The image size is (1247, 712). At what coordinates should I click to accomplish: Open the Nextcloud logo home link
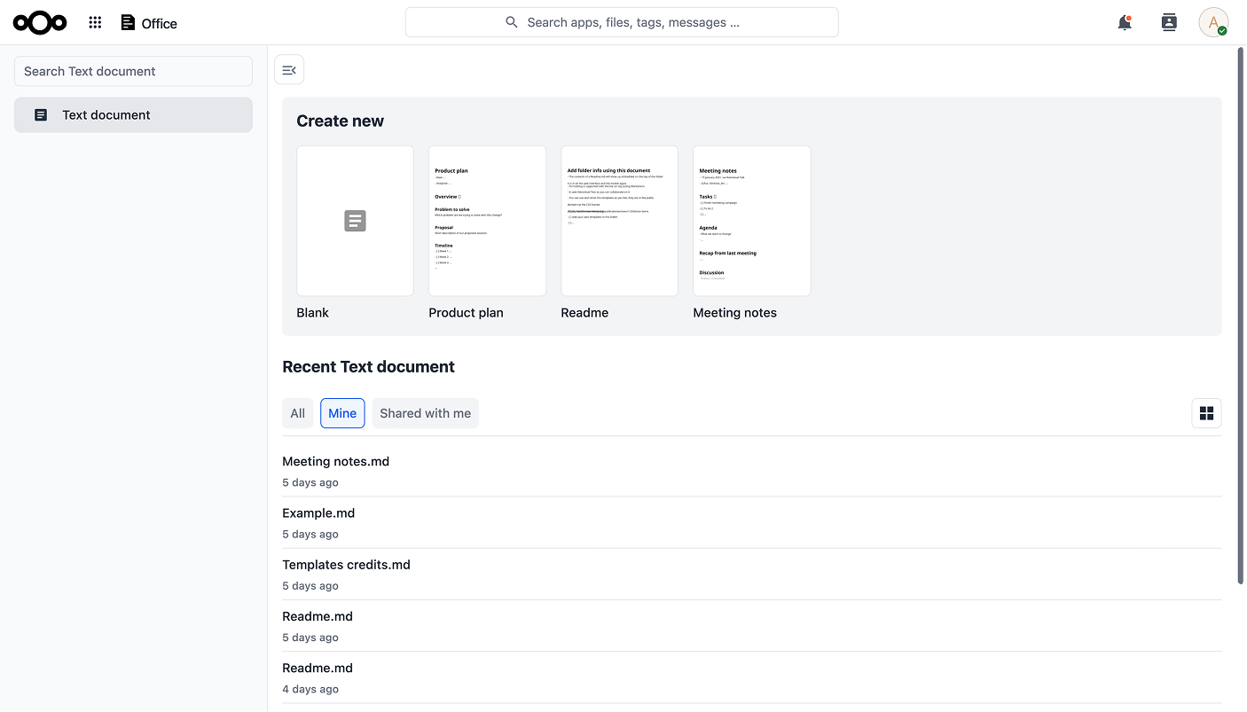pos(40,23)
